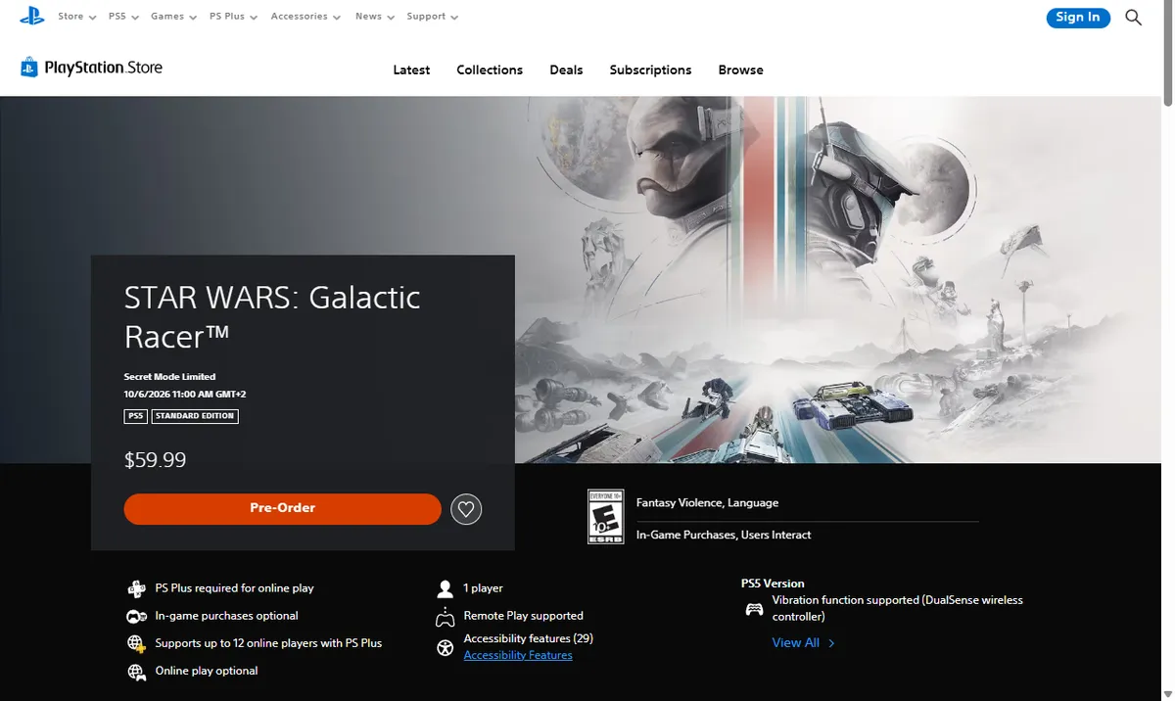This screenshot has height=701, width=1175.
Task: Expand the Games dropdown menu
Action: tap(173, 17)
